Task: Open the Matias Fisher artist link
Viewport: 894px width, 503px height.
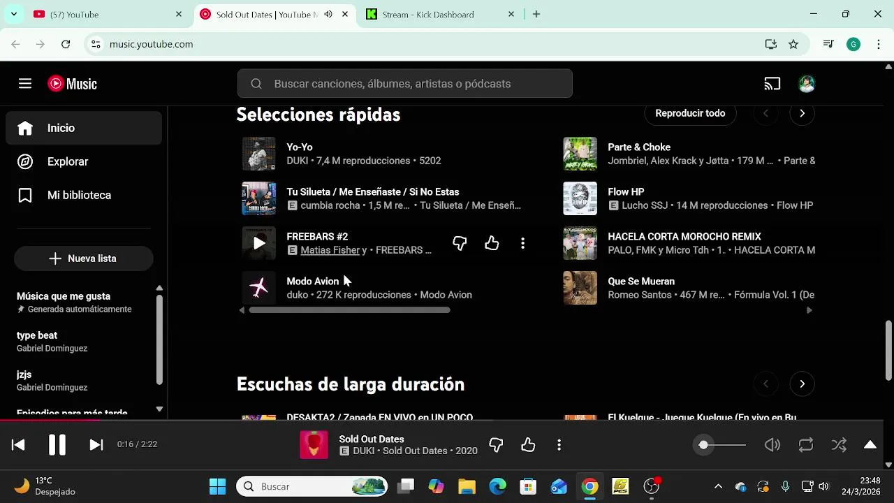Action: coord(330,250)
